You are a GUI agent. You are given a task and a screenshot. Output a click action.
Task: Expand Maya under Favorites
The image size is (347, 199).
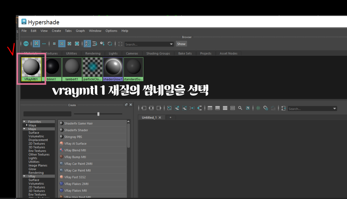point(27,125)
